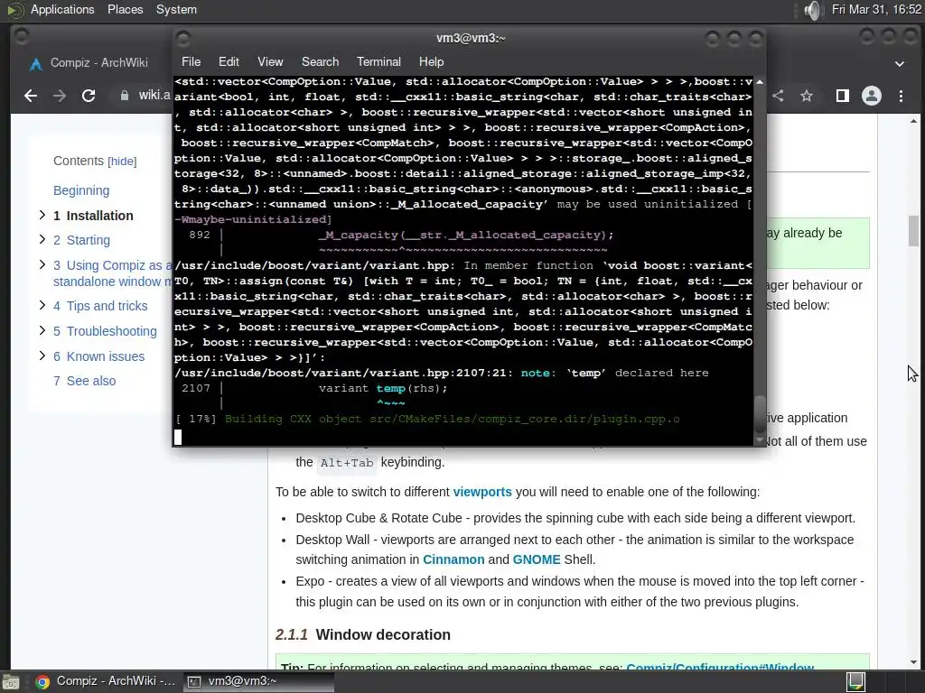Open the Places menu
This screenshot has height=693, width=925.
pyautogui.click(x=125, y=9)
